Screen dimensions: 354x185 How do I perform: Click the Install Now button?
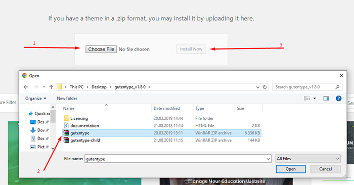coord(191,49)
